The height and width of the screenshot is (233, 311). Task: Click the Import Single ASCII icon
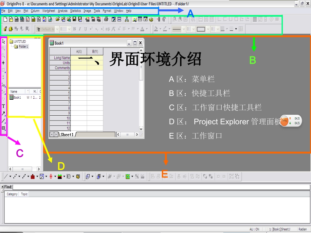93,19
